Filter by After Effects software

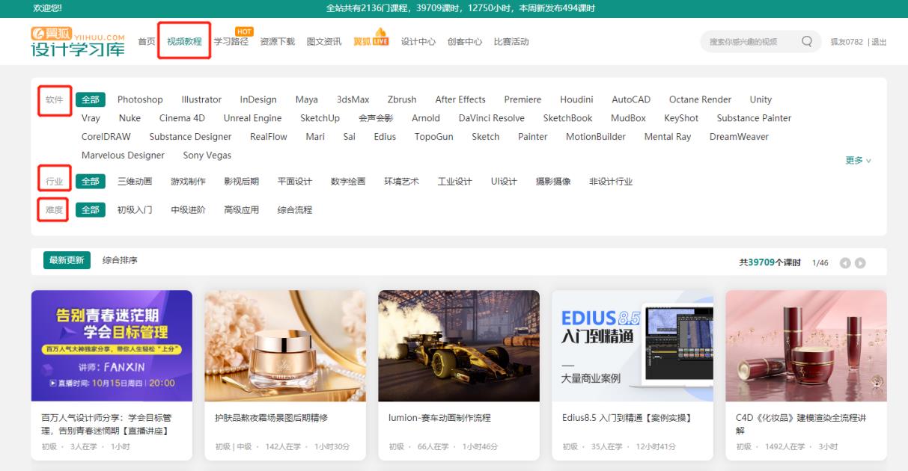(460, 99)
